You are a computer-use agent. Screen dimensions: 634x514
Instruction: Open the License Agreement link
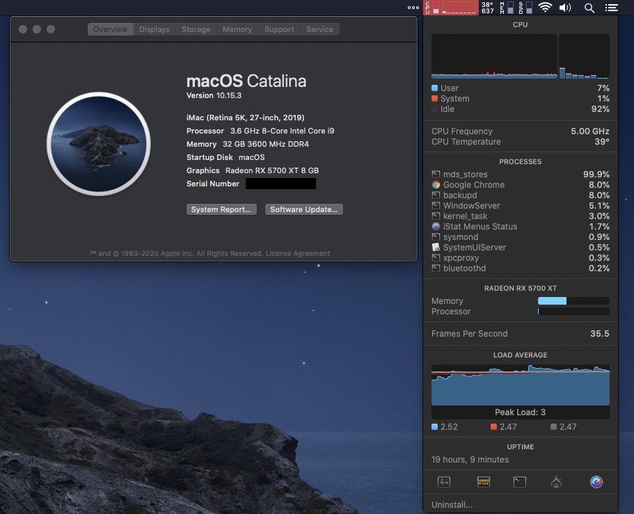point(298,253)
